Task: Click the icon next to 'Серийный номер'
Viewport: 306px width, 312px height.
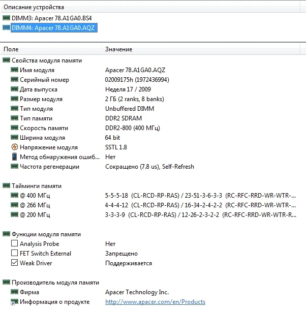Action: 14,79
